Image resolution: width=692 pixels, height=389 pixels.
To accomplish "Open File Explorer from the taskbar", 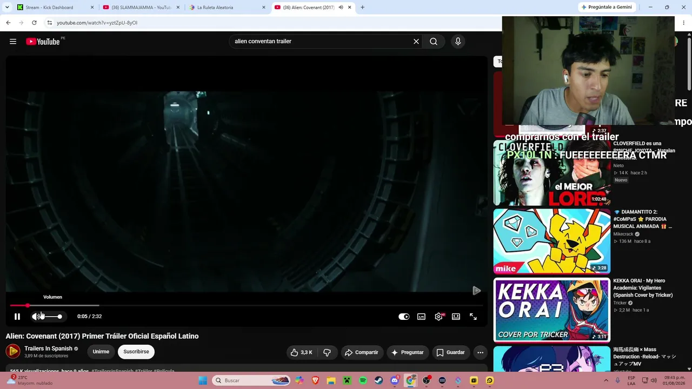I will (331, 380).
